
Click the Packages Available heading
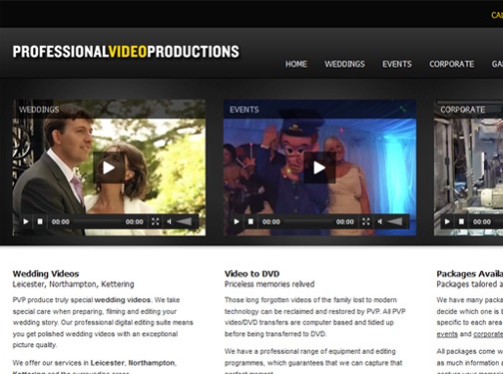(x=470, y=274)
